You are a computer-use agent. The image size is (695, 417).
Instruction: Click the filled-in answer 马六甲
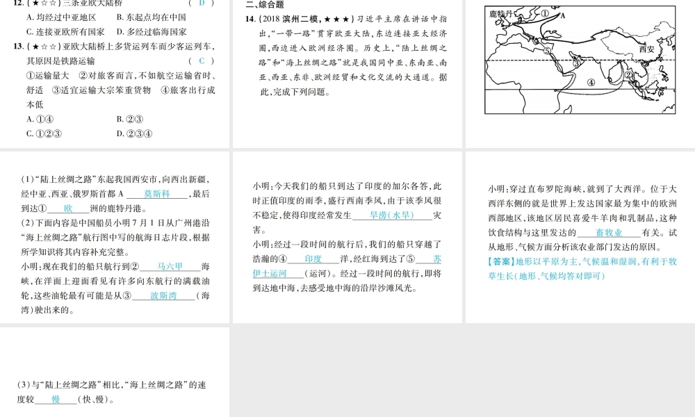click(x=170, y=267)
